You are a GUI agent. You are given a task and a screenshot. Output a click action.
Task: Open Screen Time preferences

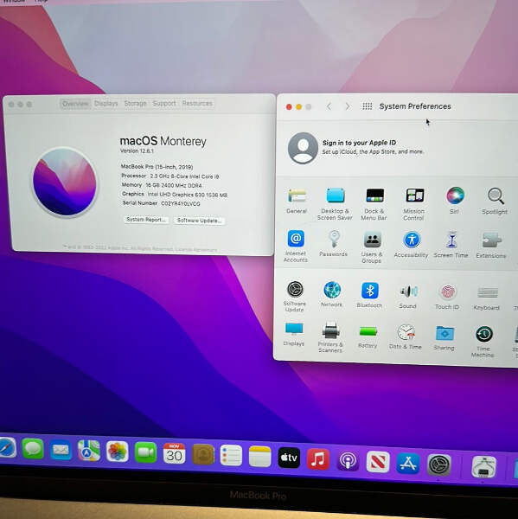[451, 245]
